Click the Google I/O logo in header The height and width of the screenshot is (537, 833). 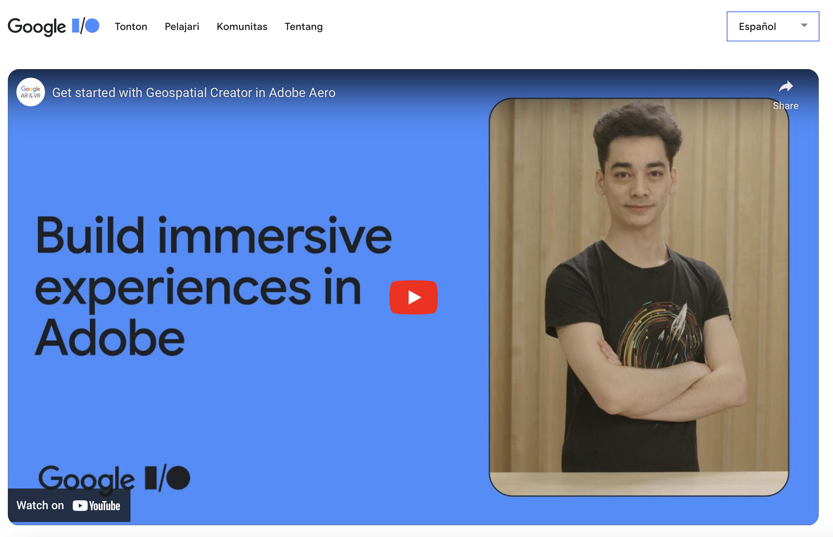[x=53, y=26]
